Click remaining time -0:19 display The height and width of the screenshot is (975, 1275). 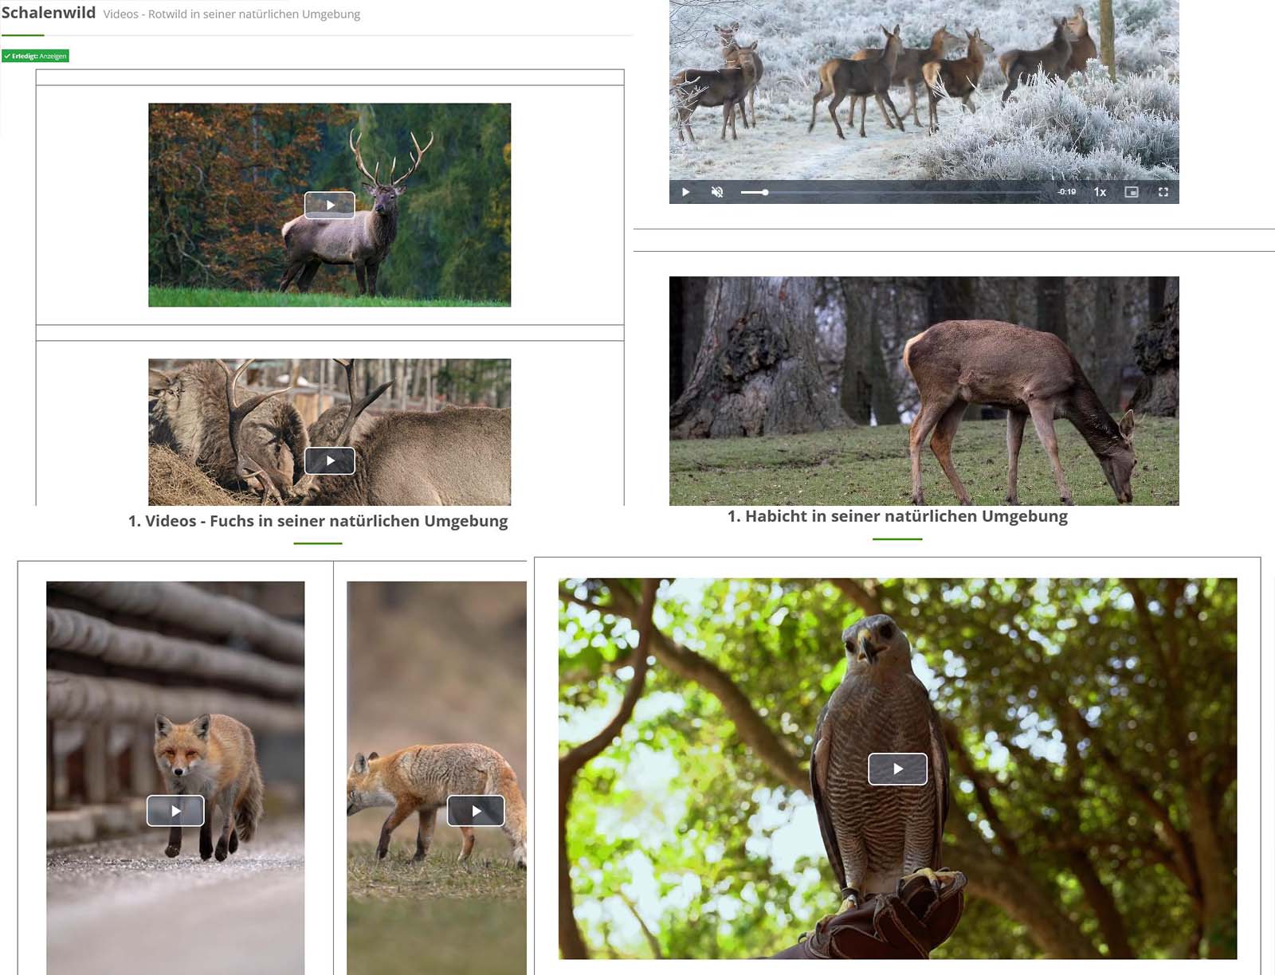[x=1066, y=192]
